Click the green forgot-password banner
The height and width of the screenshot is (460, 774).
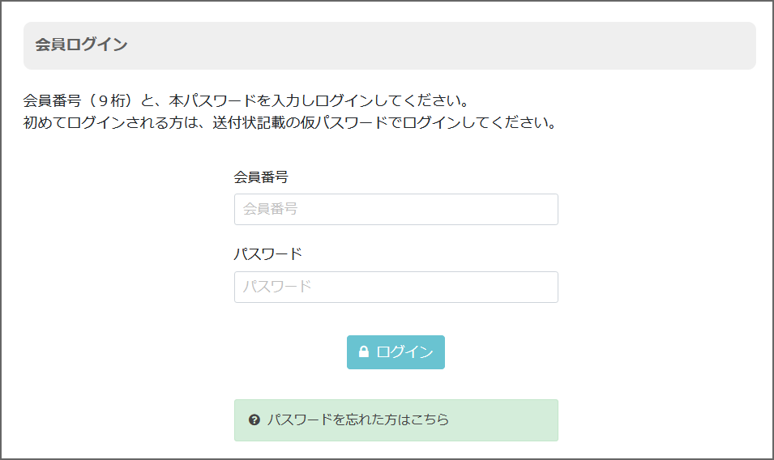pos(396,420)
